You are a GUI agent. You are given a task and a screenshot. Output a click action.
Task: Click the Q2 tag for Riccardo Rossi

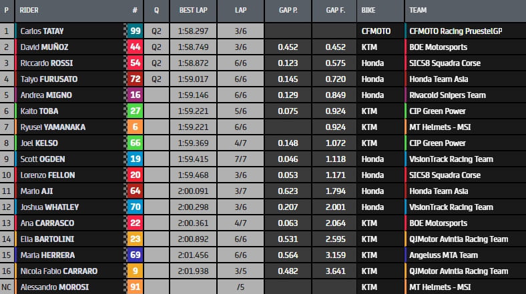[x=156, y=63]
